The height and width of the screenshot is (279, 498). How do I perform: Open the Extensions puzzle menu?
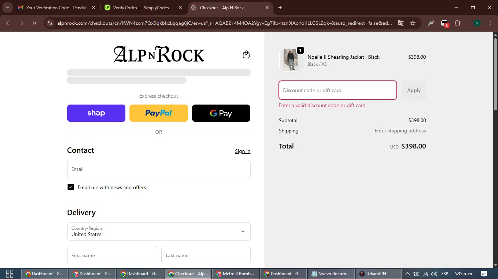(457, 23)
